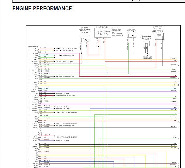The image size is (185, 168).
Task: Click the arrowhead on the A7 BRN wire
Action: pos(54,62)
